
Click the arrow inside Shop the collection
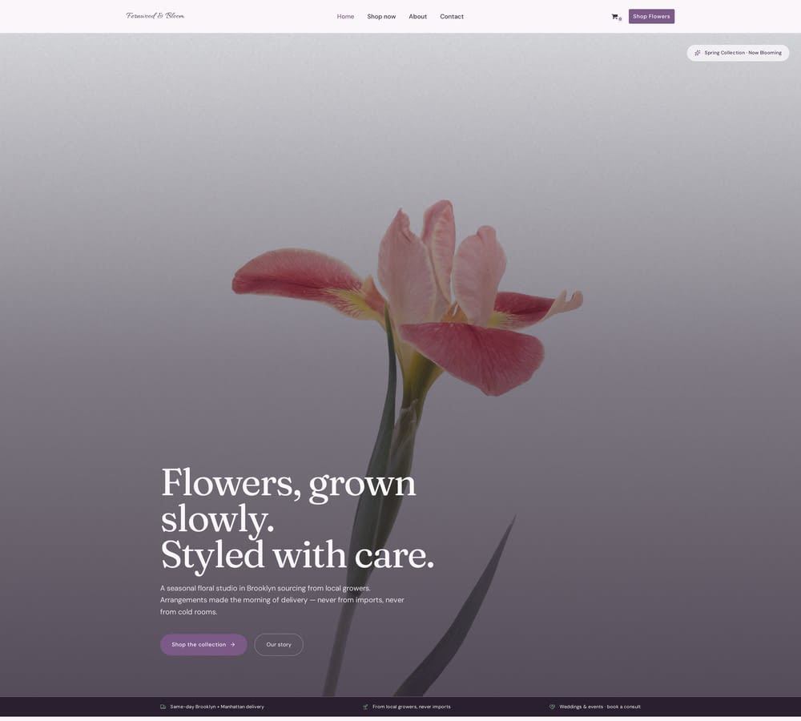pyautogui.click(x=233, y=644)
